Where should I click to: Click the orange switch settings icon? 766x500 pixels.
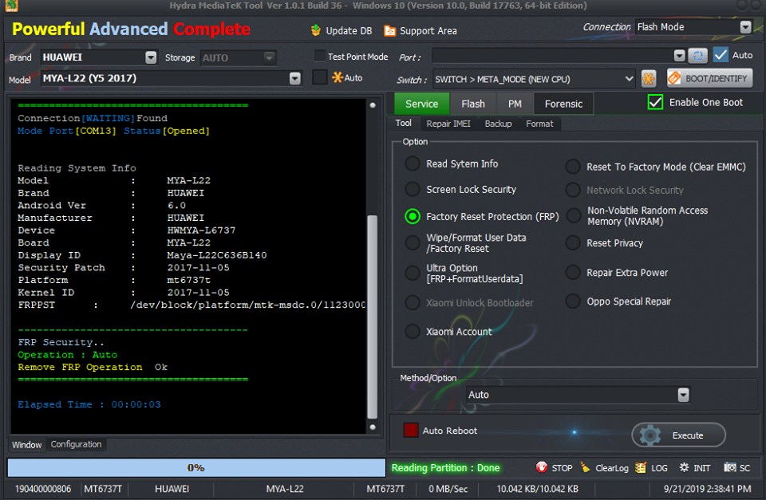point(648,79)
